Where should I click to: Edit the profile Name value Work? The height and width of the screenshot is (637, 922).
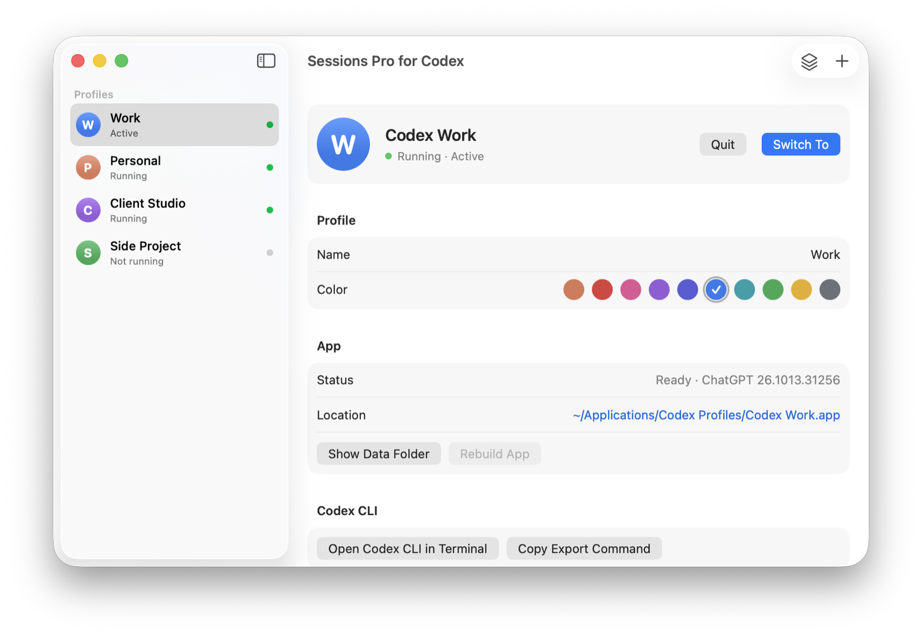click(x=825, y=255)
